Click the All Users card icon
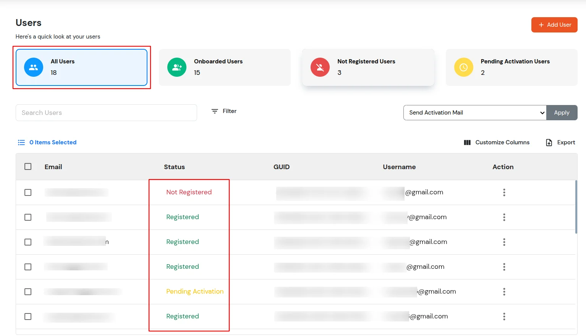The width and height of the screenshot is (586, 336). [x=33, y=67]
